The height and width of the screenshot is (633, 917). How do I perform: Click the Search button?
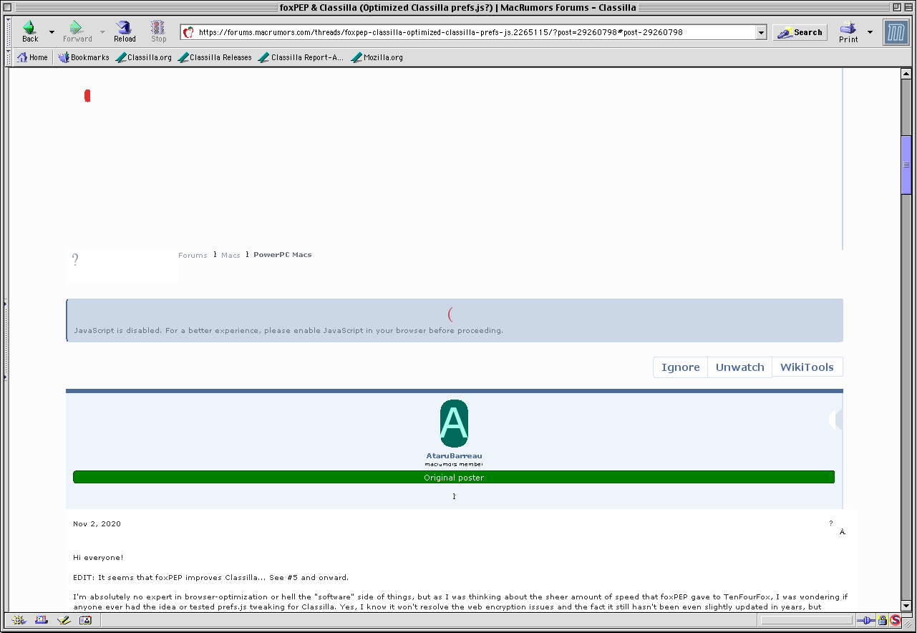point(800,32)
